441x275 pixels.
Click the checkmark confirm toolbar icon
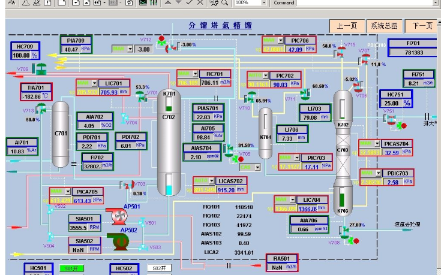coord(189,2)
